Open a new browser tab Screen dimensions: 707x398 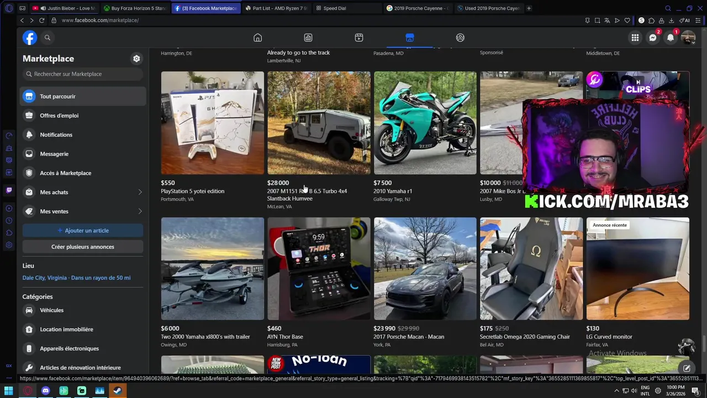point(529,8)
